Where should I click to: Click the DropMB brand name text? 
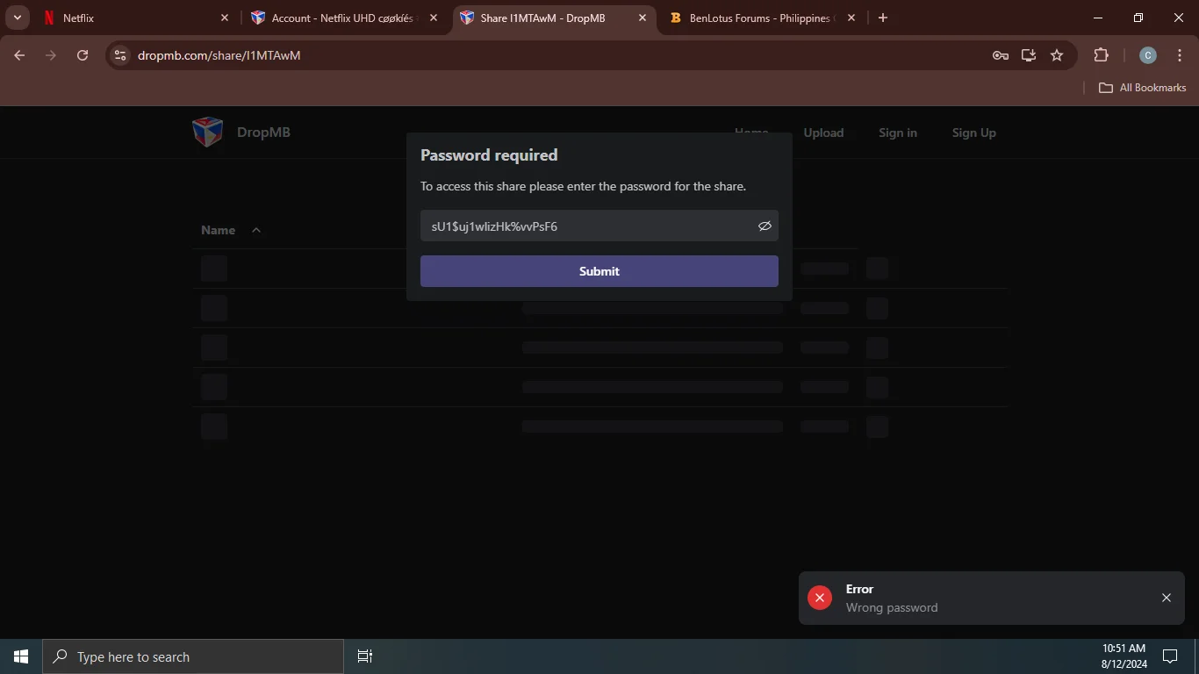tap(263, 133)
